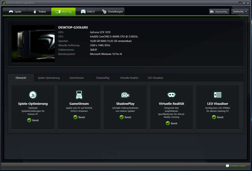Click the LED Visualiser PC case icon

[218, 95]
